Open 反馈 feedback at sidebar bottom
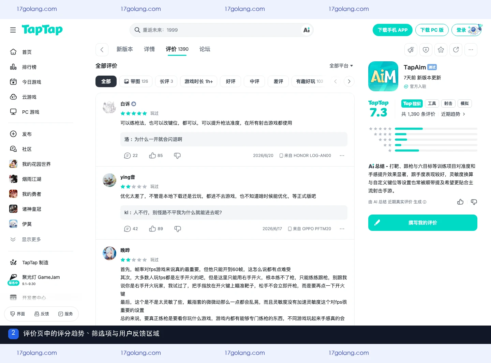This screenshot has height=363, width=491. [x=42, y=314]
